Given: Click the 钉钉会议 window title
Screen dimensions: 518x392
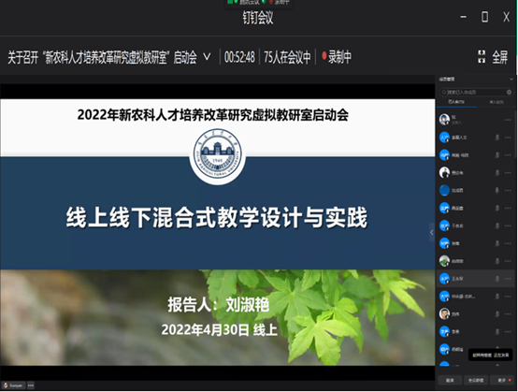Looking at the screenshot, I should (x=258, y=17).
